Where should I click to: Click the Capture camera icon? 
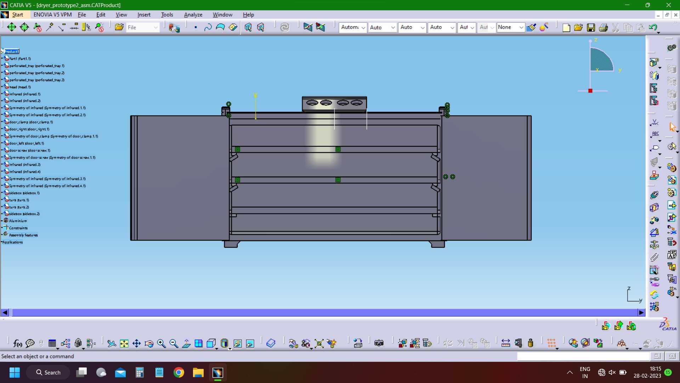379,343
